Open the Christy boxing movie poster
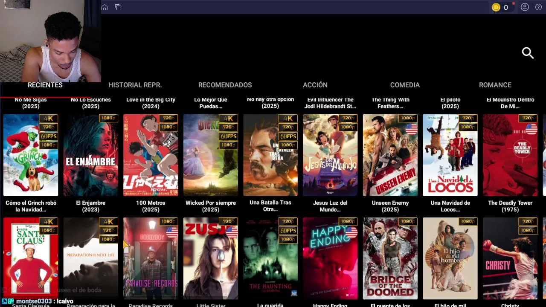The image size is (546, 307). point(510,258)
